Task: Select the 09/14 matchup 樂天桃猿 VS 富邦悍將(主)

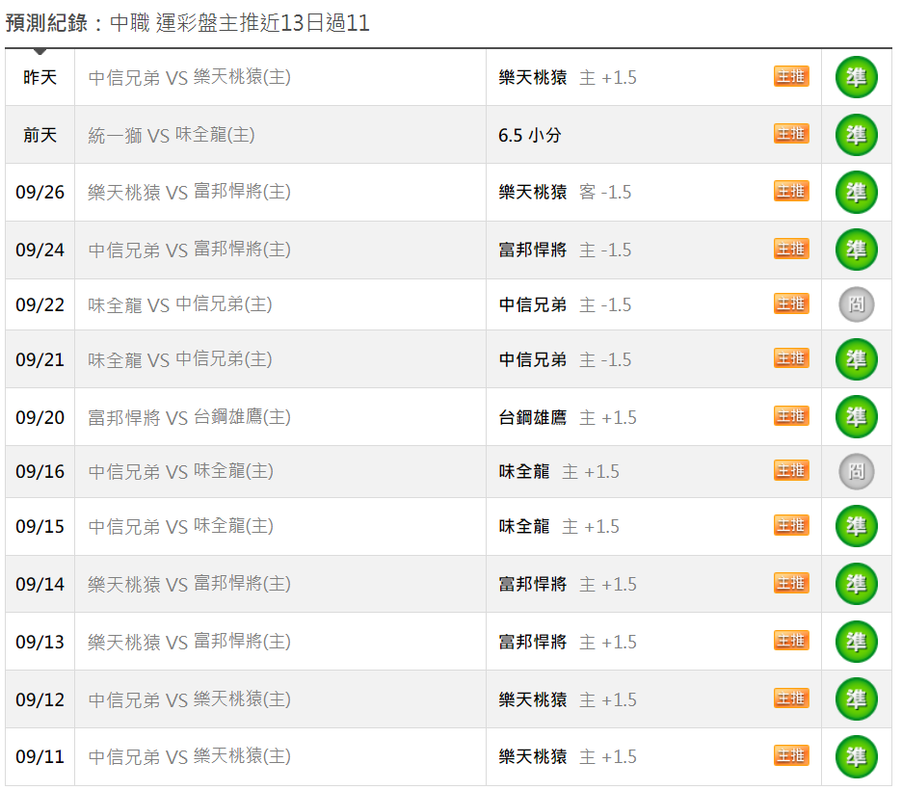Action: point(189,584)
